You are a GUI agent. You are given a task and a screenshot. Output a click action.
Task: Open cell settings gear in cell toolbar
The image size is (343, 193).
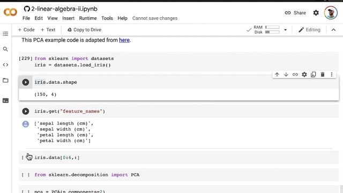tap(304, 75)
